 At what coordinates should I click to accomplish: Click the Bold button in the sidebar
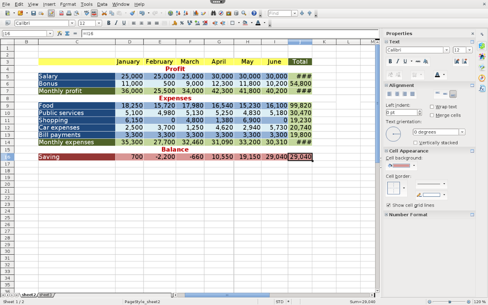(390, 61)
